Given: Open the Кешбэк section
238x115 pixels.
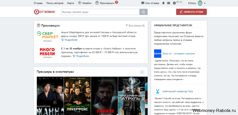Looking at the screenshot, I should pos(87,3).
